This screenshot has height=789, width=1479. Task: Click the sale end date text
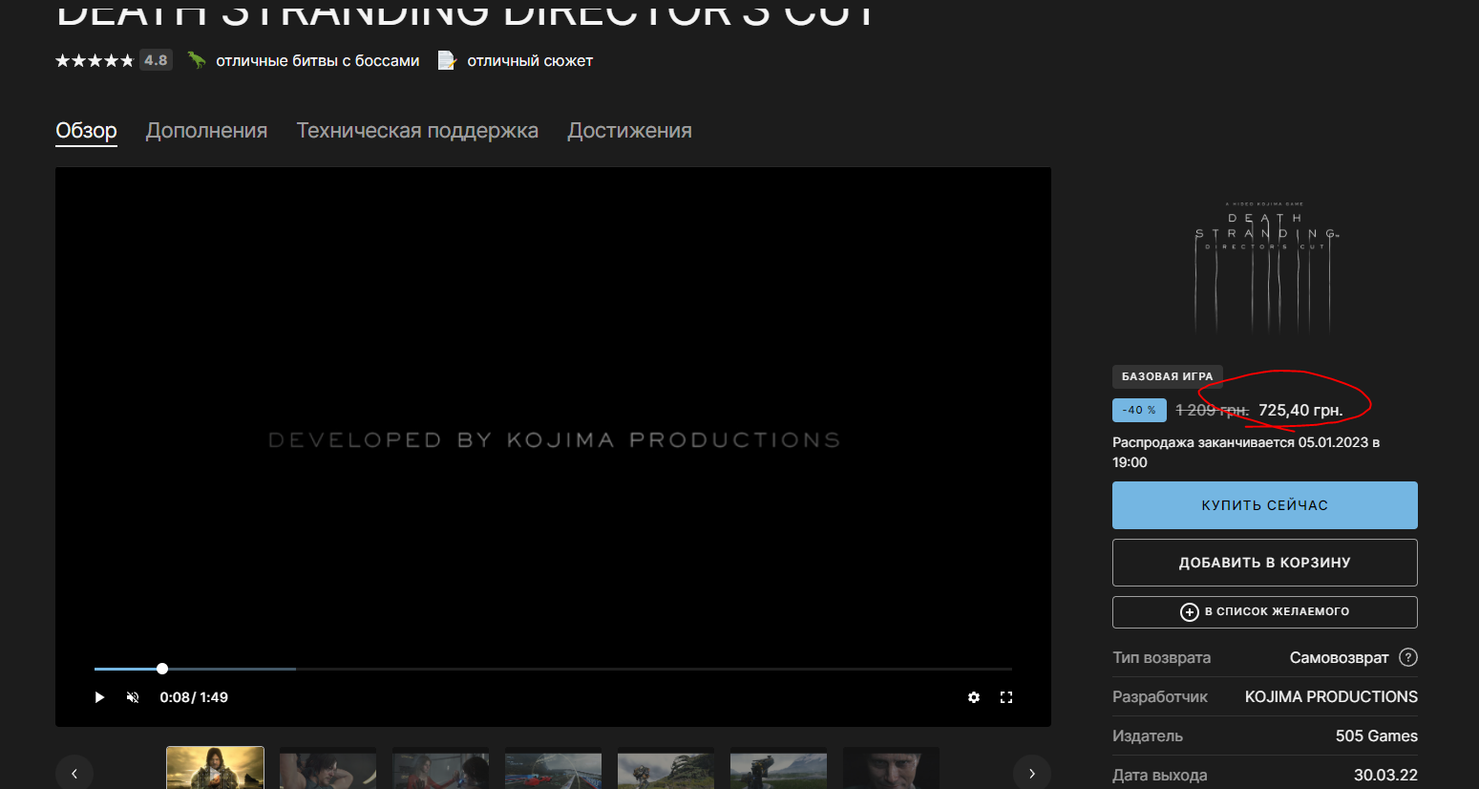click(1246, 453)
